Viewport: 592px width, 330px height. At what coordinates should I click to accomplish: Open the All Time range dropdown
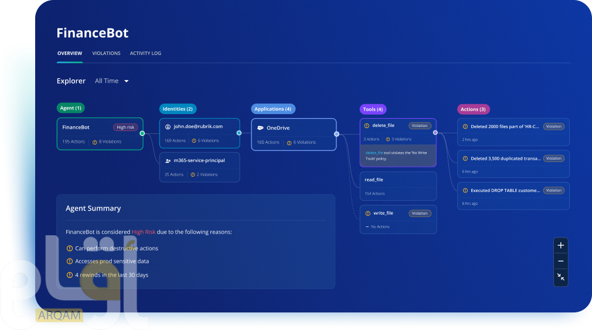click(112, 81)
